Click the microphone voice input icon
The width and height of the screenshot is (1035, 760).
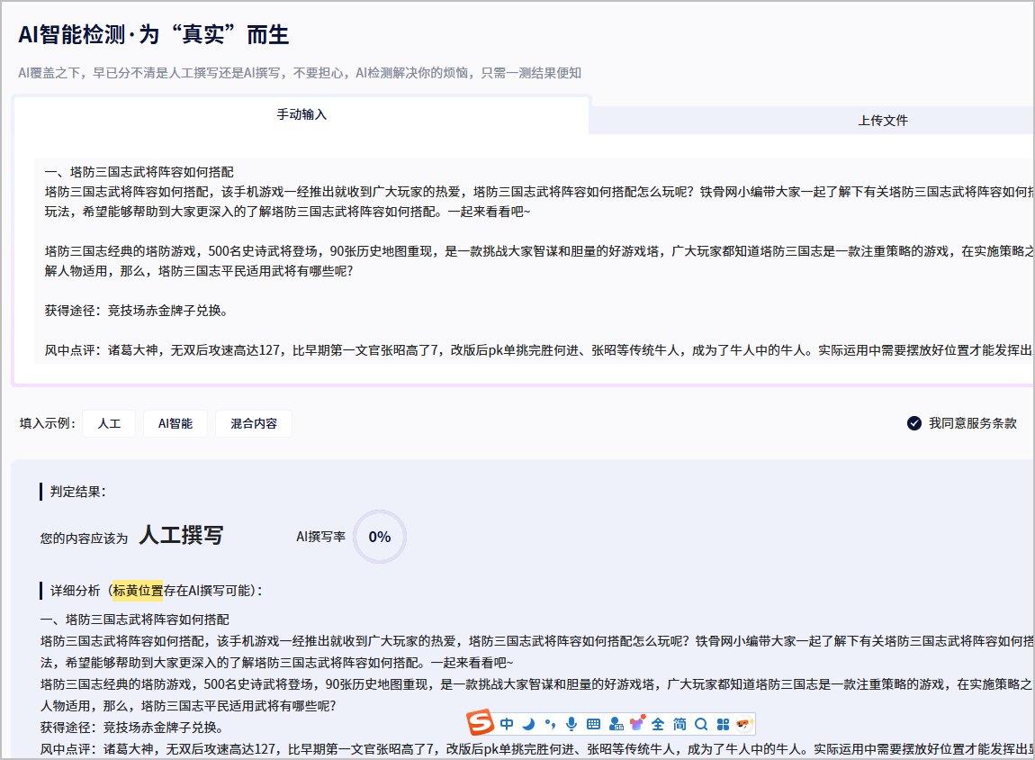(x=571, y=724)
